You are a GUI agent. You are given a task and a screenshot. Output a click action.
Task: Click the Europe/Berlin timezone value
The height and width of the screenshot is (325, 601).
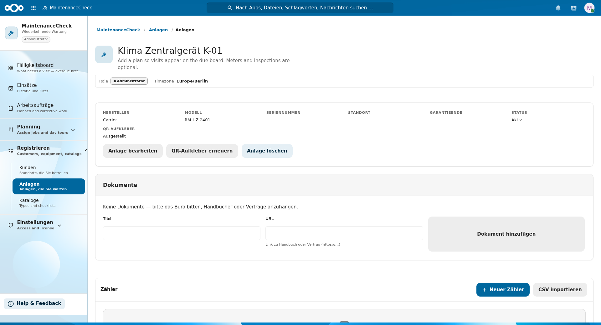[192, 81]
